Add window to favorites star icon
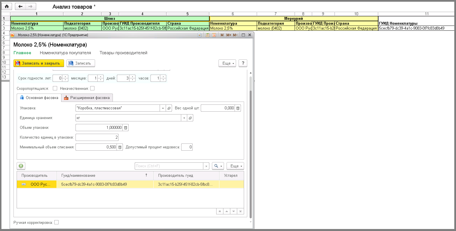 pyautogui.click(x=200, y=35)
